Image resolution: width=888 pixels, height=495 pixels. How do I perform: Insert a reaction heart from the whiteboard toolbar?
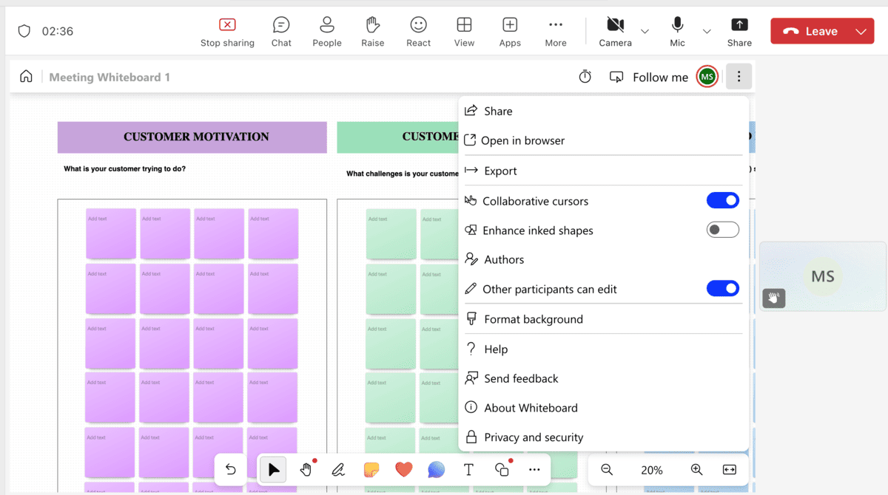click(403, 469)
